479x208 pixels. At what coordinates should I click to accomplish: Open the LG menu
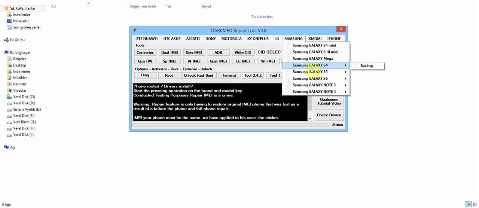277,39
